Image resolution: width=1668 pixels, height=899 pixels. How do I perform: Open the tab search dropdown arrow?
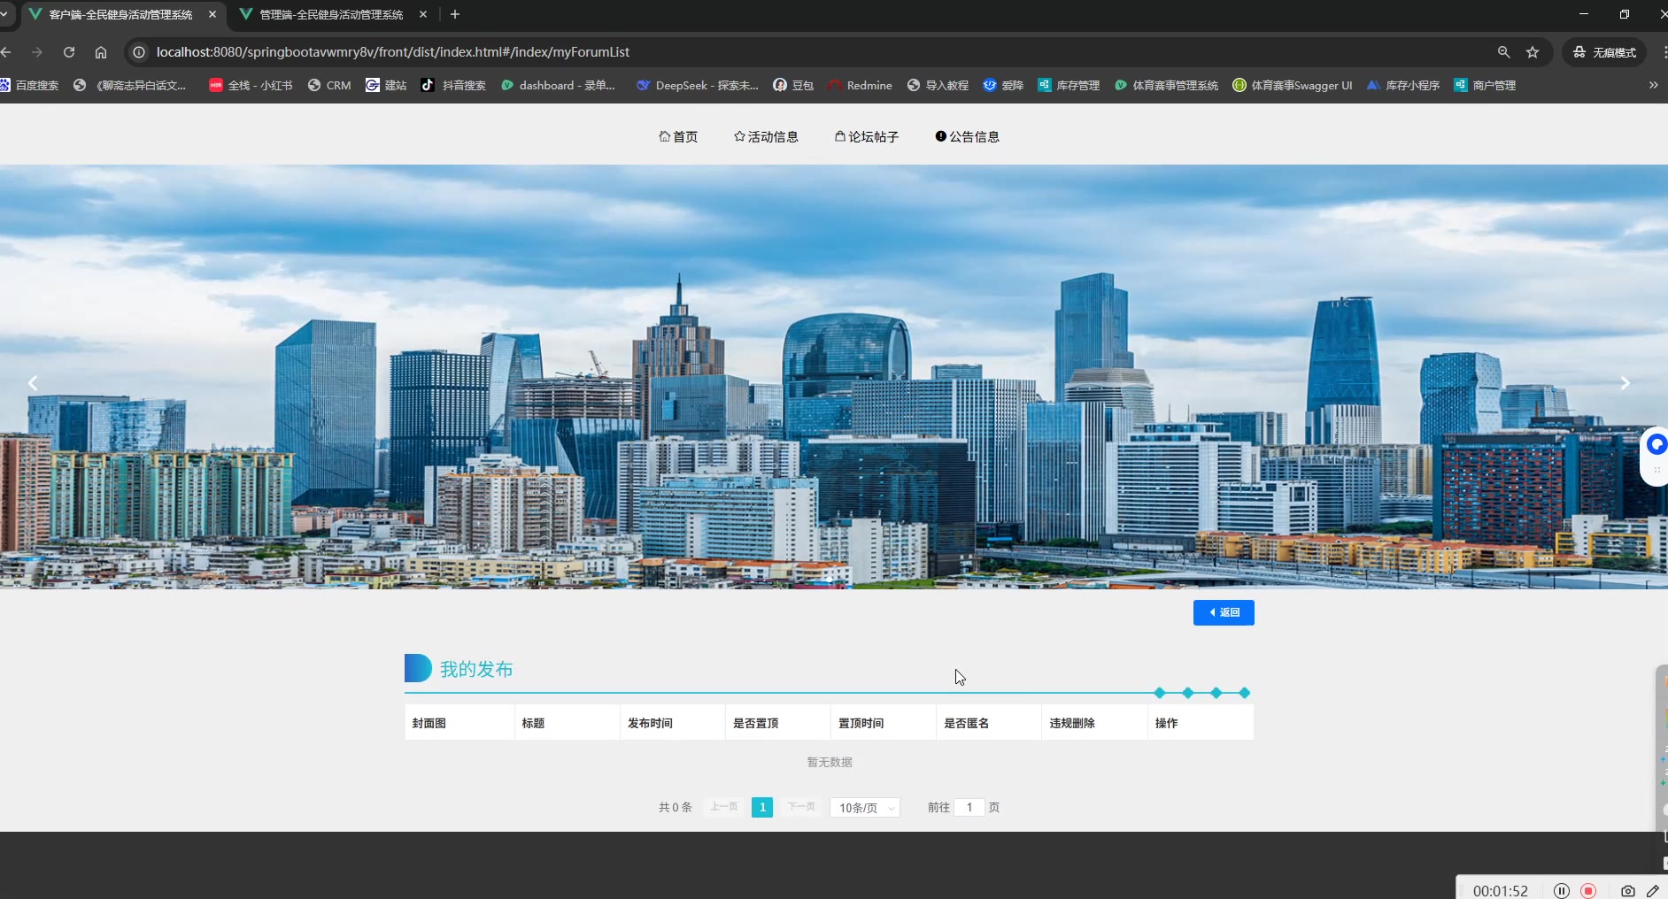coord(4,14)
